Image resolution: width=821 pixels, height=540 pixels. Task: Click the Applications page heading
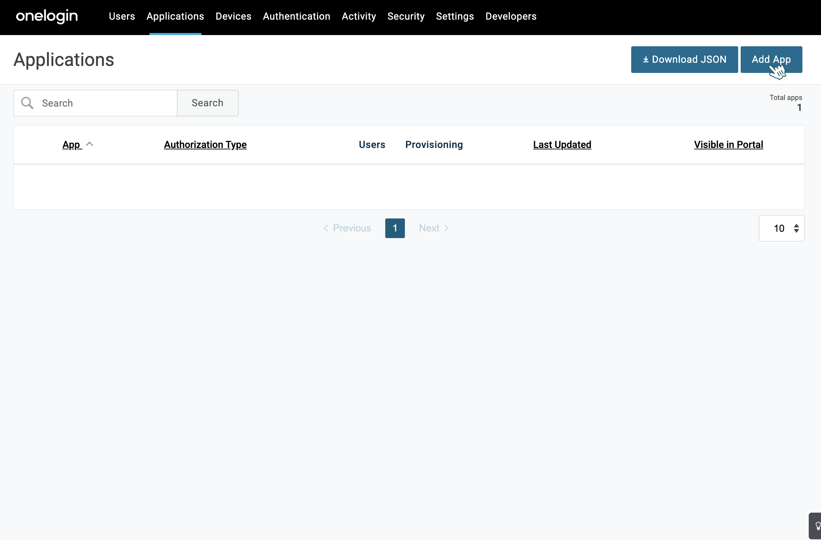tap(64, 60)
